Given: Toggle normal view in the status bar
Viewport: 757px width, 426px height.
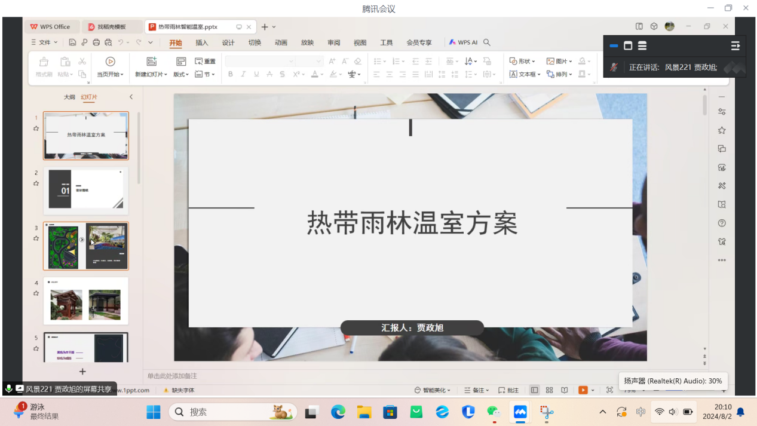Looking at the screenshot, I should click(x=534, y=390).
